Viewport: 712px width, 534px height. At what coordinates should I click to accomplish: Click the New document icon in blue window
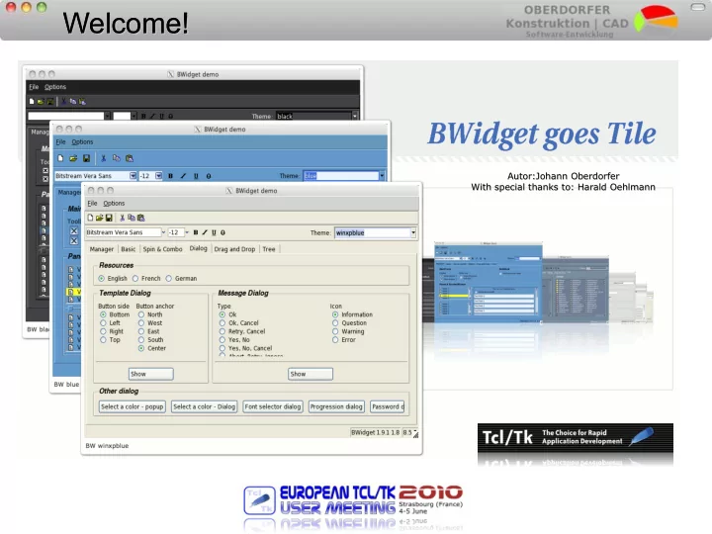pyautogui.click(x=60, y=158)
